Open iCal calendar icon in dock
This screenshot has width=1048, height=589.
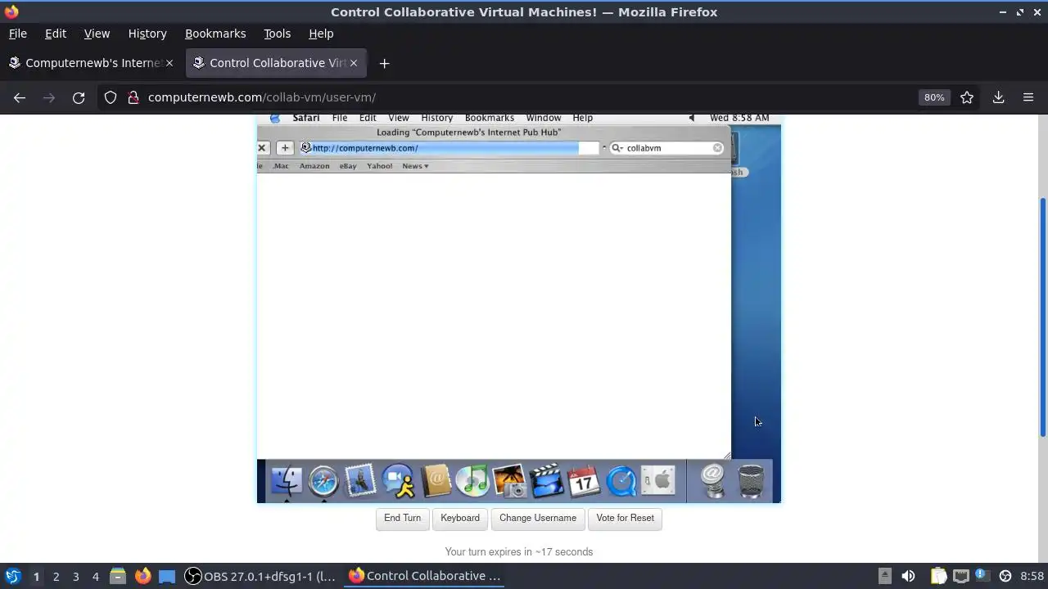pyautogui.click(x=584, y=481)
